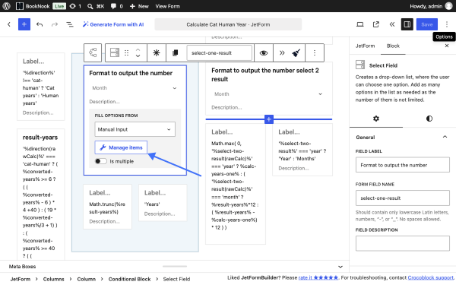Viewport: 456px width, 285px height.
Task: Select the Math.max calculated field block
Action: click(x=236, y=184)
